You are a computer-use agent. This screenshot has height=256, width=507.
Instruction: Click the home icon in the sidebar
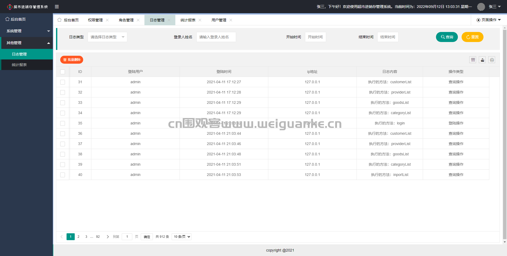point(7,19)
